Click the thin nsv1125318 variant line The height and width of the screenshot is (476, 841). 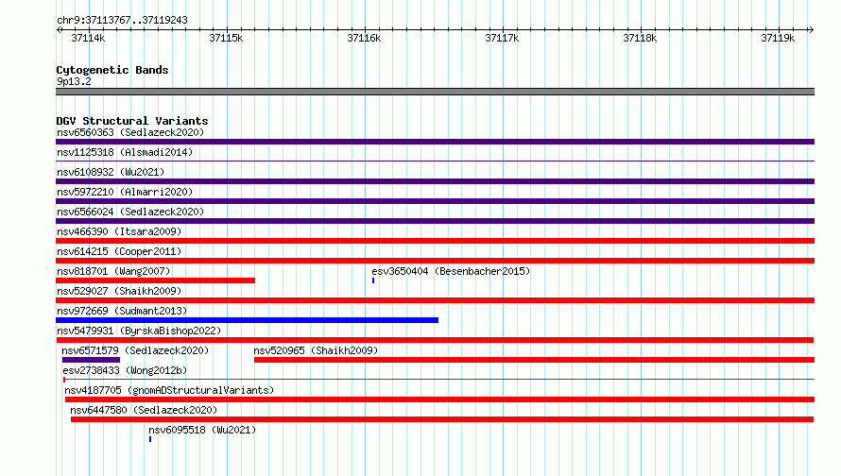pos(435,161)
